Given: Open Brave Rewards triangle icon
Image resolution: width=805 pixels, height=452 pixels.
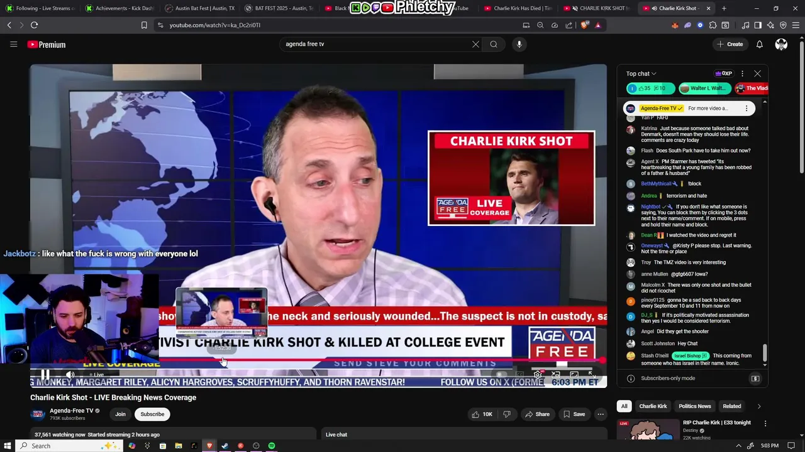Looking at the screenshot, I should (x=597, y=25).
